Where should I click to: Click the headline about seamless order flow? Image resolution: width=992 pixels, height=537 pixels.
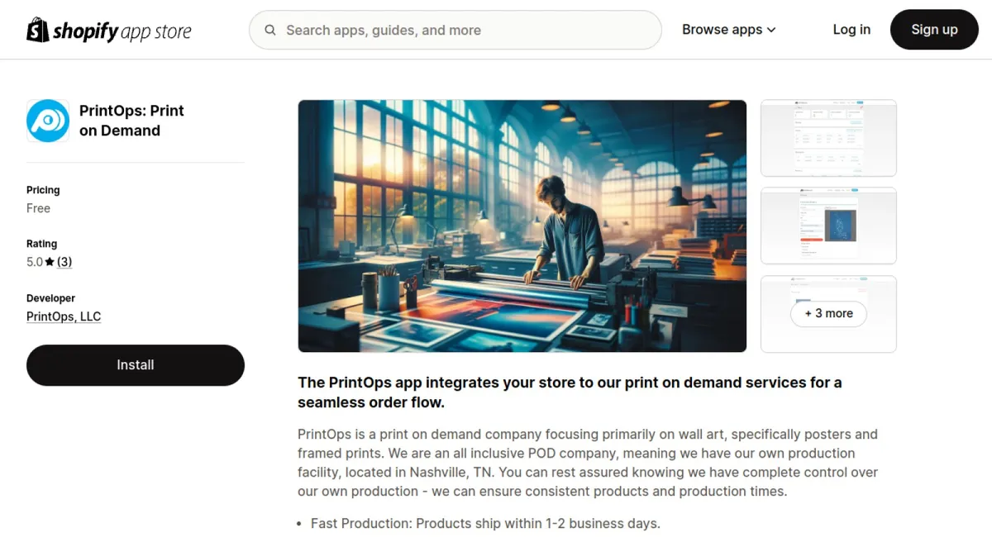[570, 392]
